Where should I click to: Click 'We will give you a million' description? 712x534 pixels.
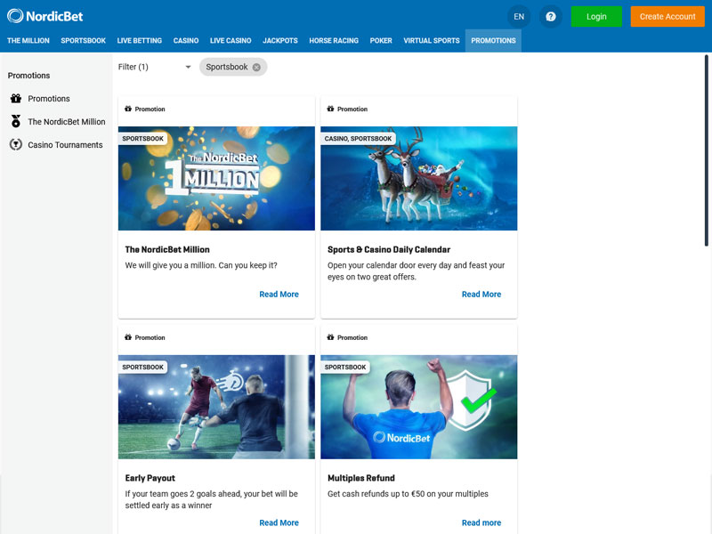pyautogui.click(x=201, y=265)
